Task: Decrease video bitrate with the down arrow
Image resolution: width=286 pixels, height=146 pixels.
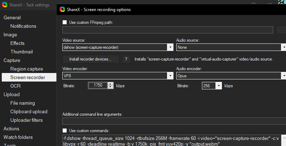Action: coord(110,87)
